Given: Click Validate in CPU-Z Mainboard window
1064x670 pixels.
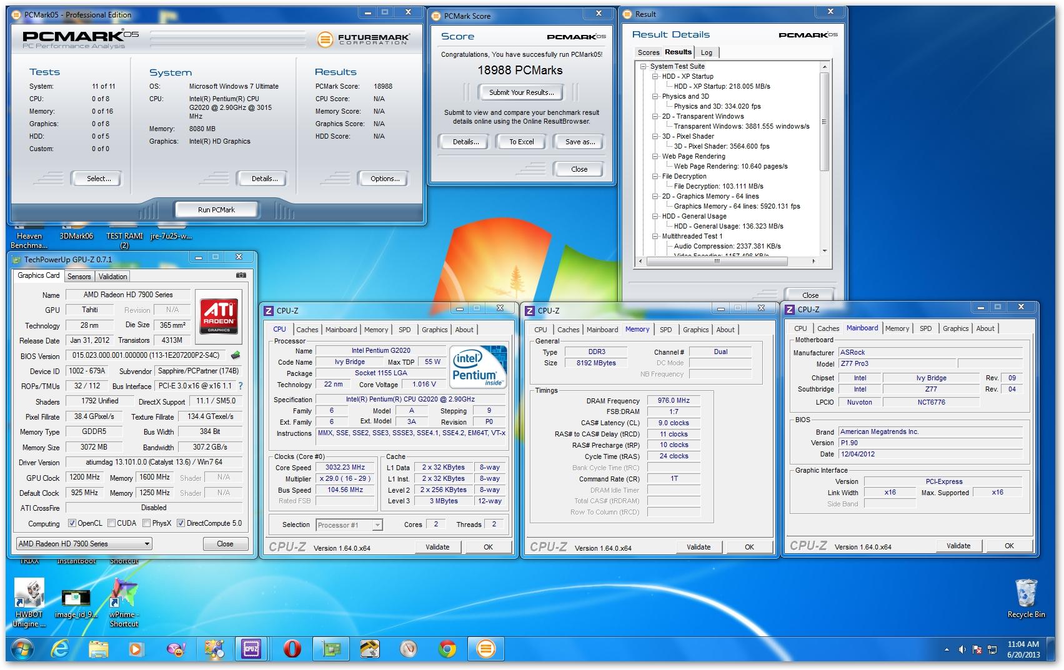Looking at the screenshot, I should [958, 546].
